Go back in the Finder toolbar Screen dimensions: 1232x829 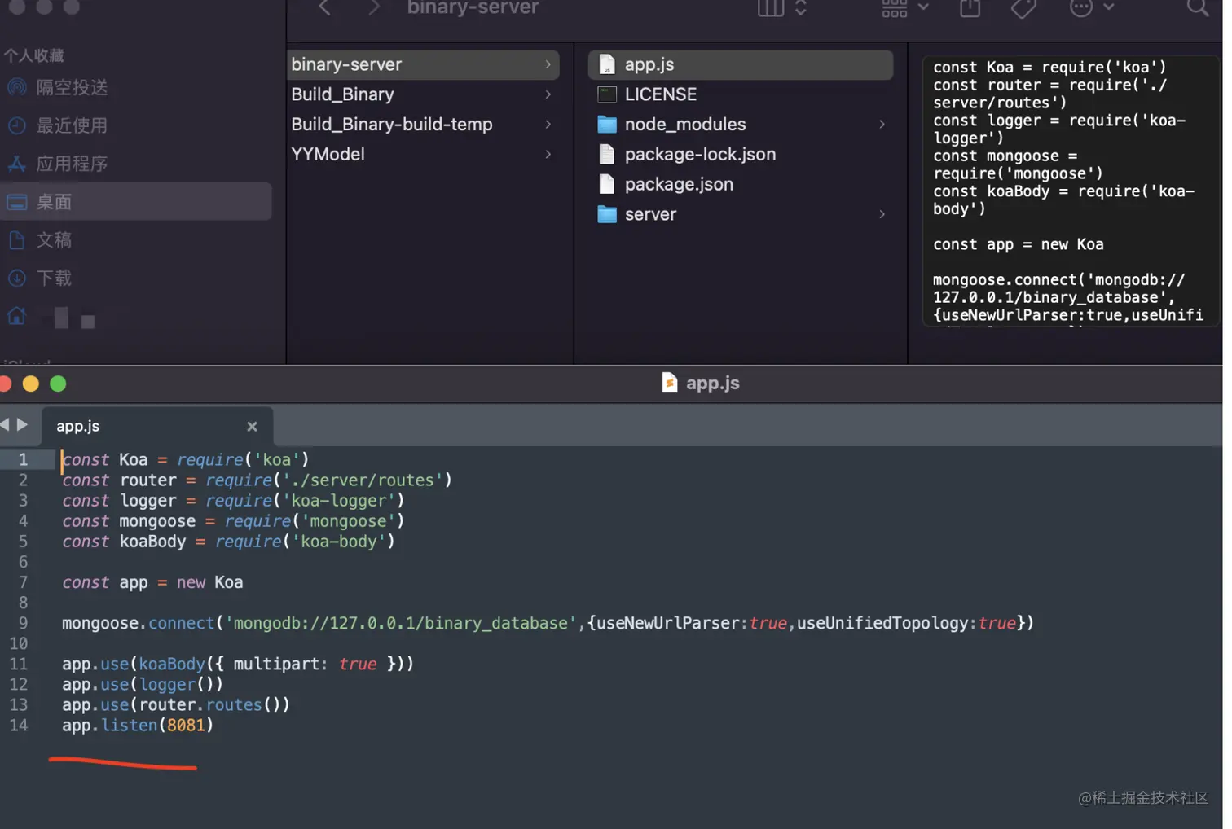(324, 7)
